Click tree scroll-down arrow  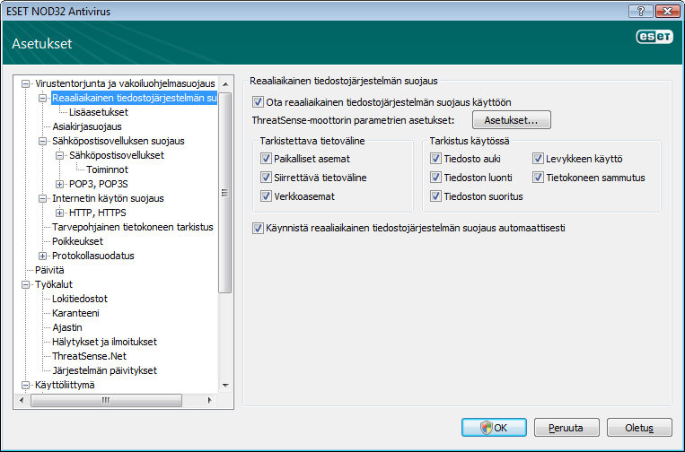pos(225,386)
